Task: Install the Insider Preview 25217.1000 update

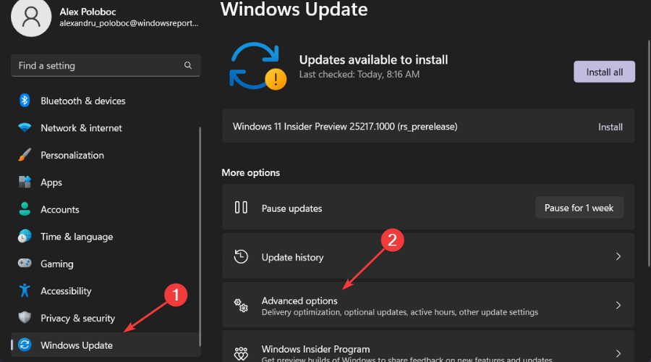Action: click(x=610, y=127)
